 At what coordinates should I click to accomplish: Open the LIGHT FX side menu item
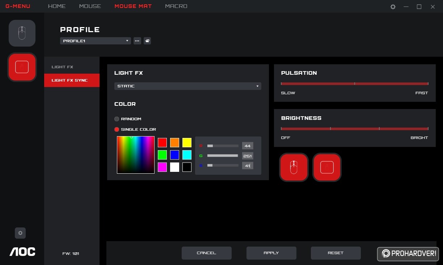[72, 67]
